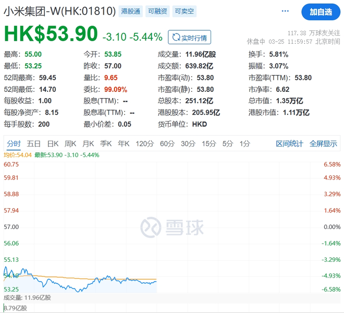Select the 周K chart tab
This screenshot has height=313, width=344.
(70, 143)
